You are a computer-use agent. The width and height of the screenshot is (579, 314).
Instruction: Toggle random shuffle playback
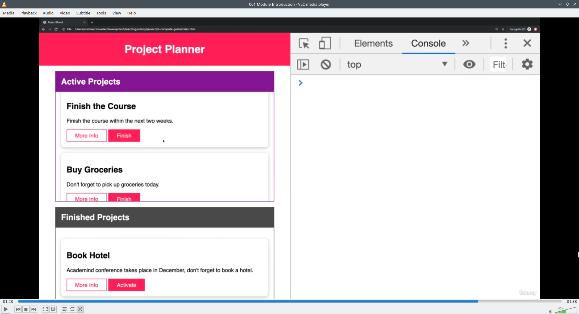tap(80, 309)
